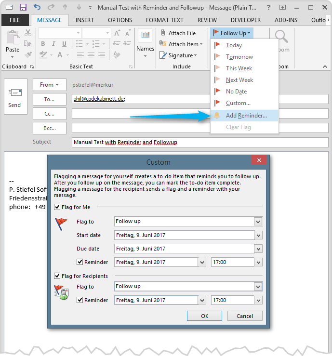Click the Save icon in title bar
This screenshot has height=356, width=332.
23,7
